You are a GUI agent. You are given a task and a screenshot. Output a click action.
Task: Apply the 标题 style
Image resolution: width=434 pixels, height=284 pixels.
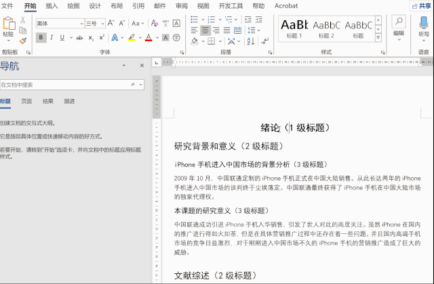click(358, 28)
